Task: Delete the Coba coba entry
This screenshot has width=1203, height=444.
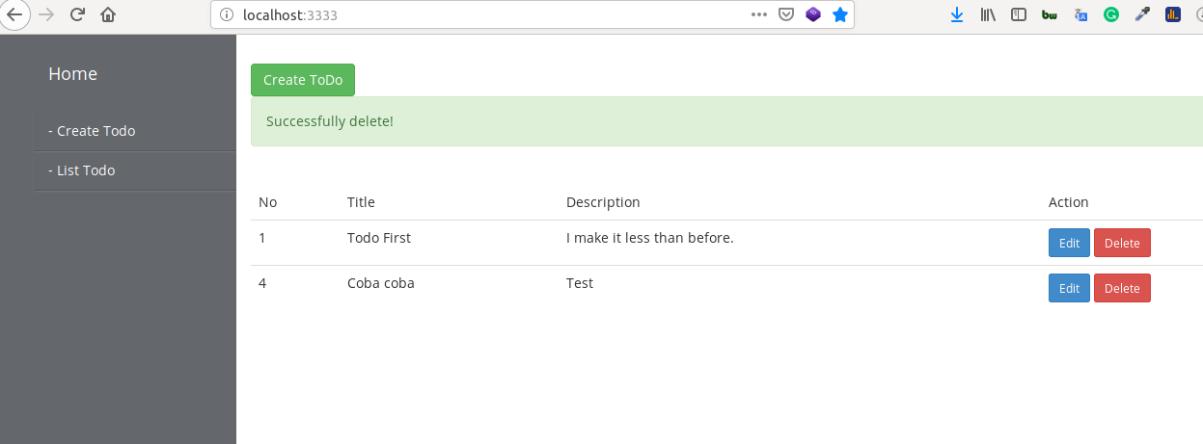Action: [x=1122, y=288]
